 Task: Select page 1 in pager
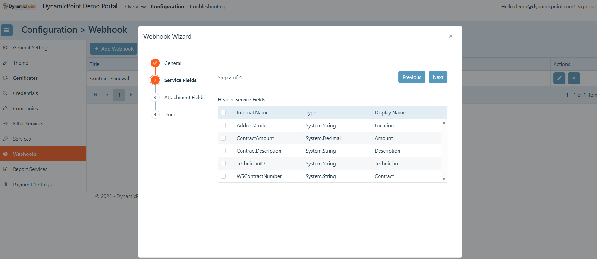[x=119, y=95]
